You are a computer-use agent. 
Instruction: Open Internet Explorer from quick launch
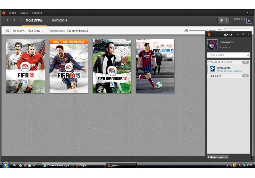point(20,165)
